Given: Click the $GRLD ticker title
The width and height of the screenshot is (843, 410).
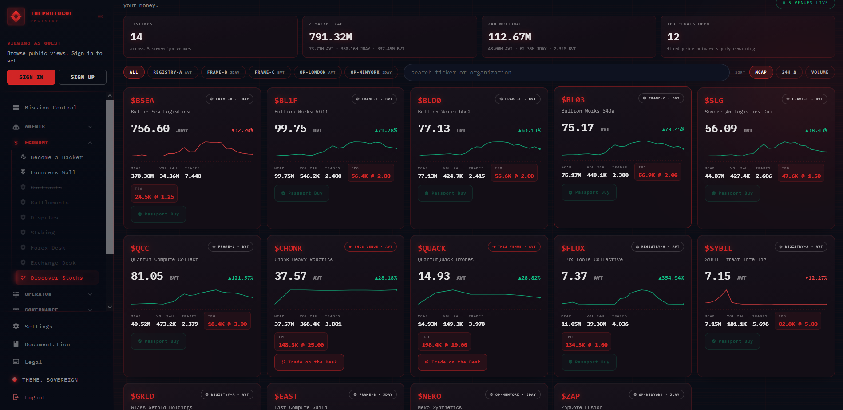Looking at the screenshot, I should (x=142, y=396).
